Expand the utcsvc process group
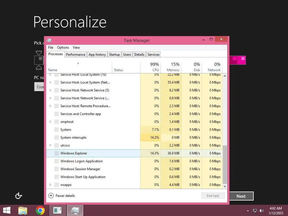 pos(50,145)
